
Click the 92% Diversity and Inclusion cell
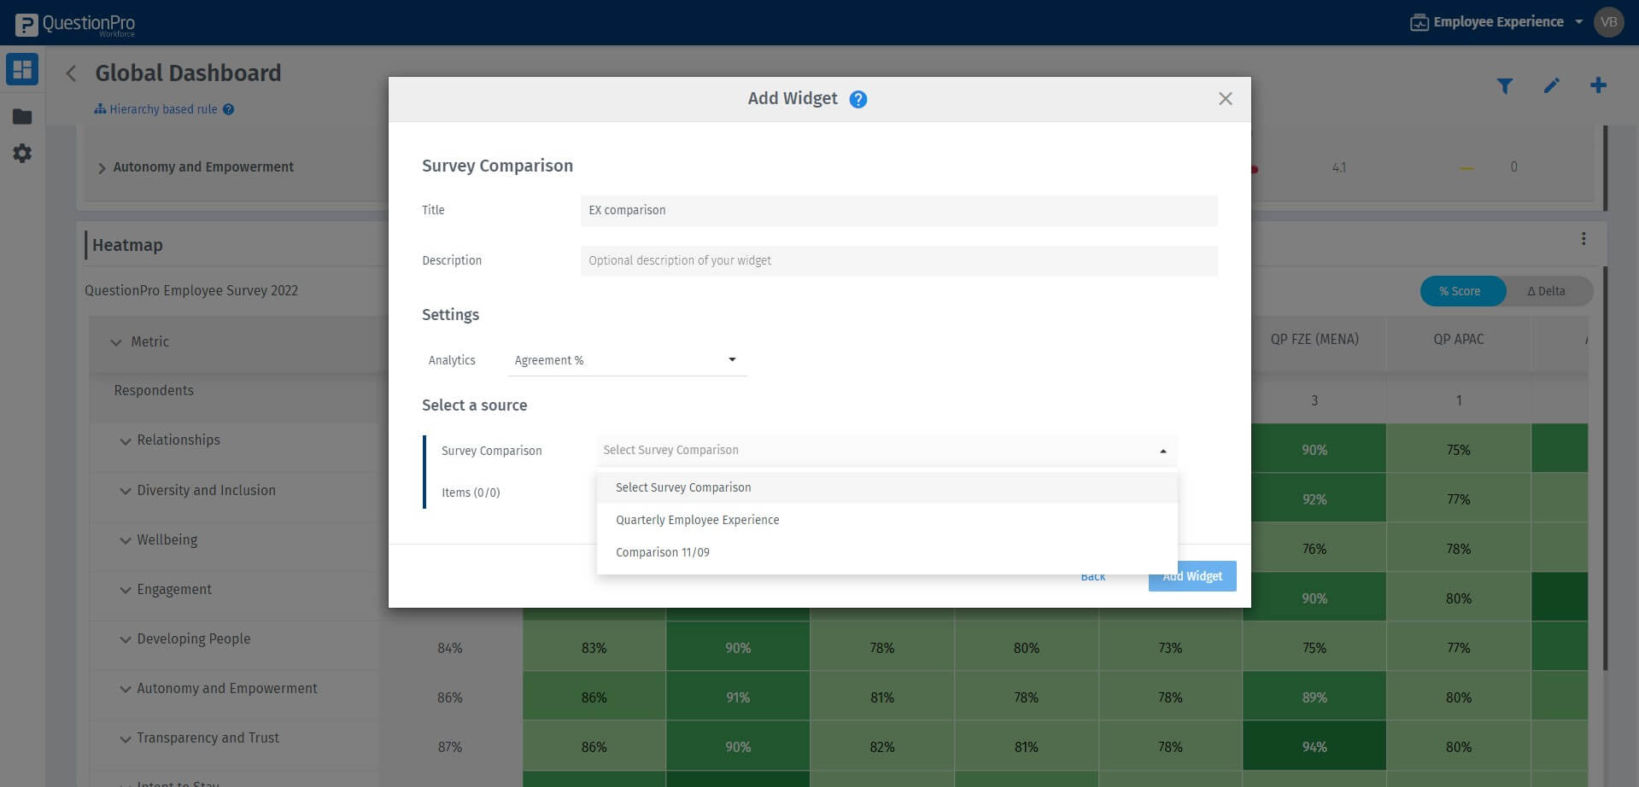(x=1314, y=499)
